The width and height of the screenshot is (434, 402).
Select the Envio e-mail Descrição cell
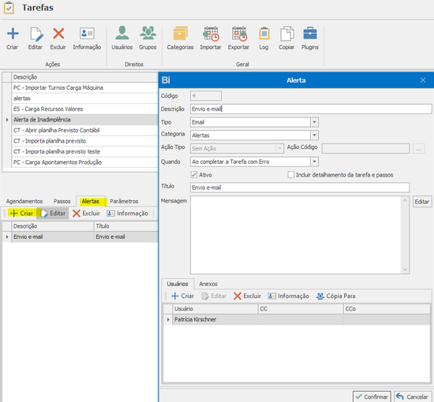[x=53, y=237]
